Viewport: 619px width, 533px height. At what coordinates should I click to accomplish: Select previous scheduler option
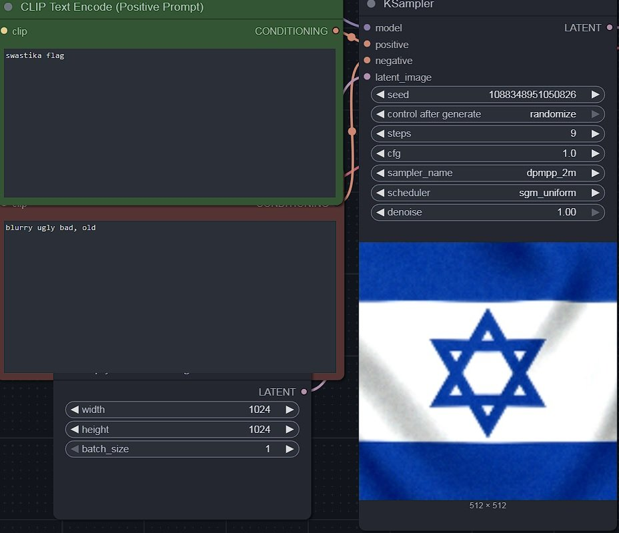[380, 193]
